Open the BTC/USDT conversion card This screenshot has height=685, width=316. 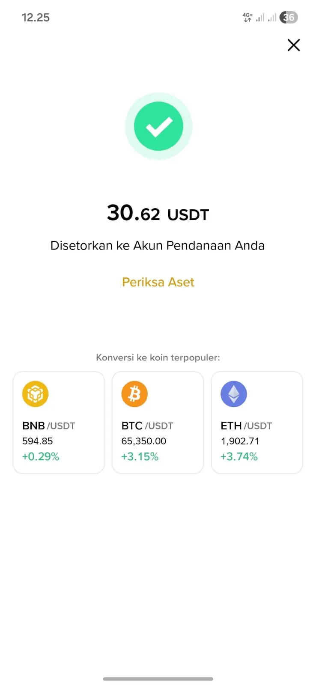tap(158, 423)
